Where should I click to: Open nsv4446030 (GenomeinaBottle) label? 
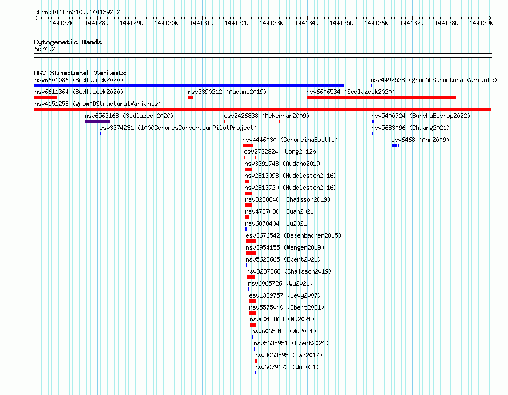[x=290, y=140]
